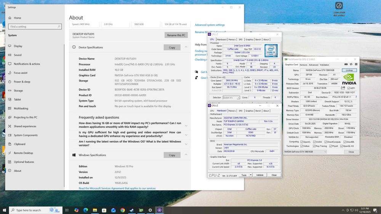Image resolution: width=381 pixels, height=214 pixels.
Task: Toggle Ray Tracing checkbox in GPU-Z
Action: pyautogui.click(x=314, y=146)
